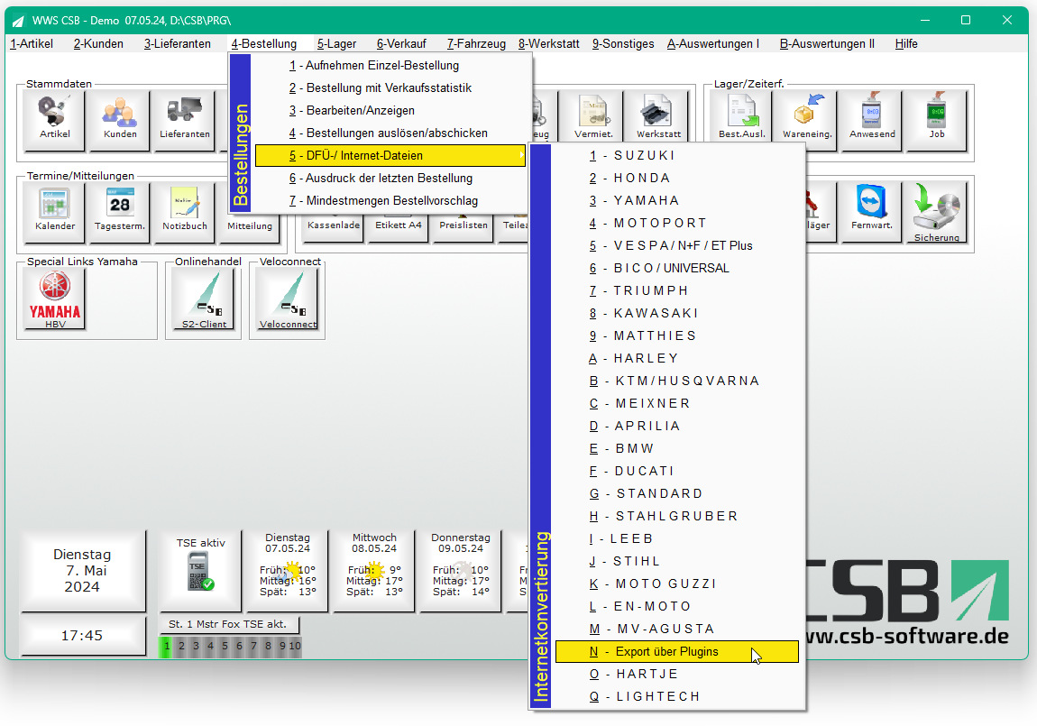
Task: Open the 1-Artikel menu
Action: tap(32, 43)
